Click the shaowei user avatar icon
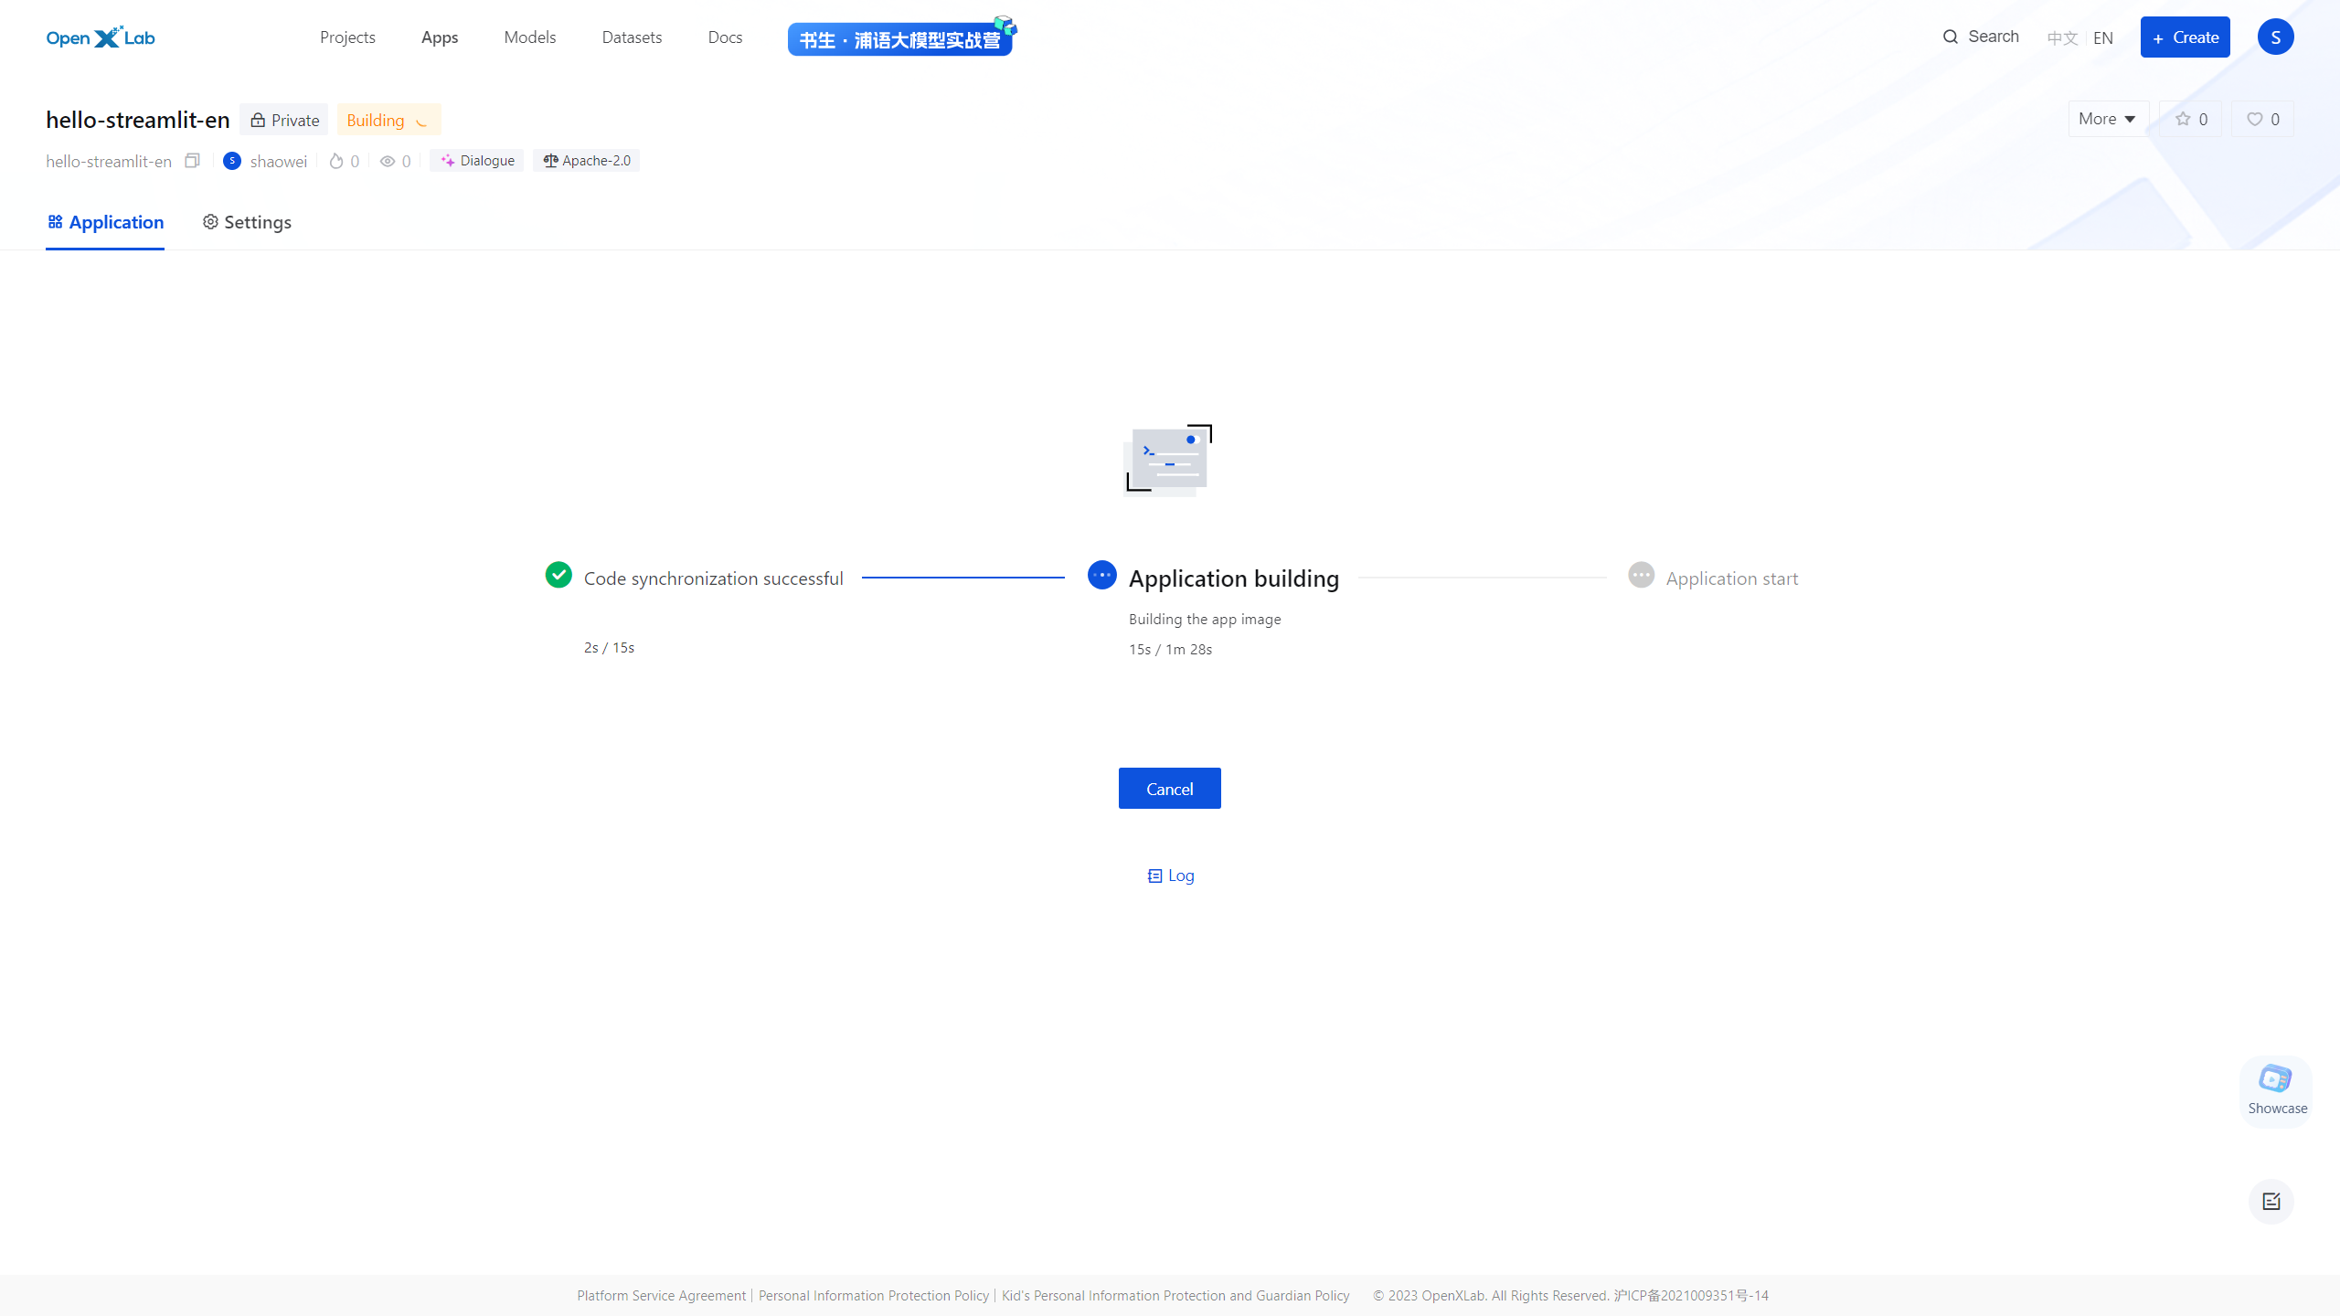 pyautogui.click(x=232, y=161)
